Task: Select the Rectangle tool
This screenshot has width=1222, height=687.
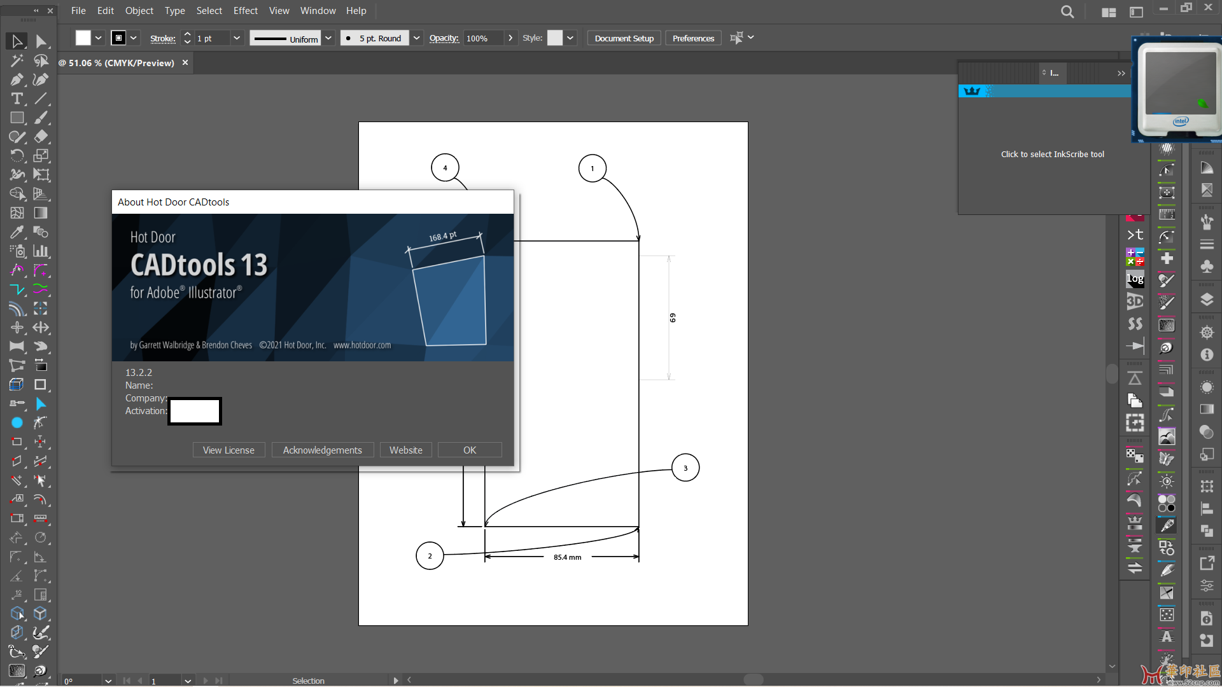Action: click(x=17, y=118)
